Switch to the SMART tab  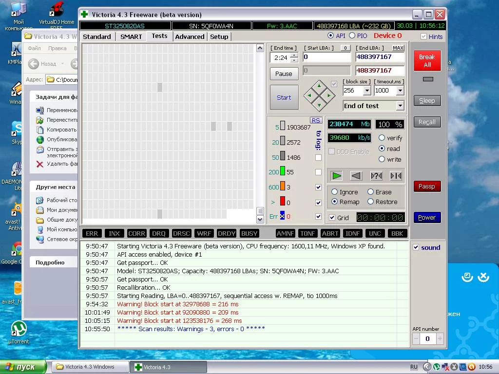[x=131, y=37]
